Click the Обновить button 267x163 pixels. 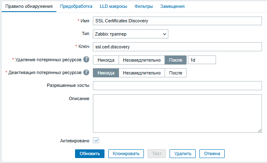click(90, 153)
